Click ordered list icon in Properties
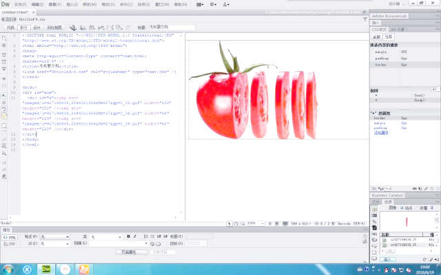Viewport: 441px width, 275px height. pos(152,236)
